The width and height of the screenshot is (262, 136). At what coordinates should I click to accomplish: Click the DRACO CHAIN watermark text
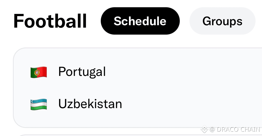238,129
